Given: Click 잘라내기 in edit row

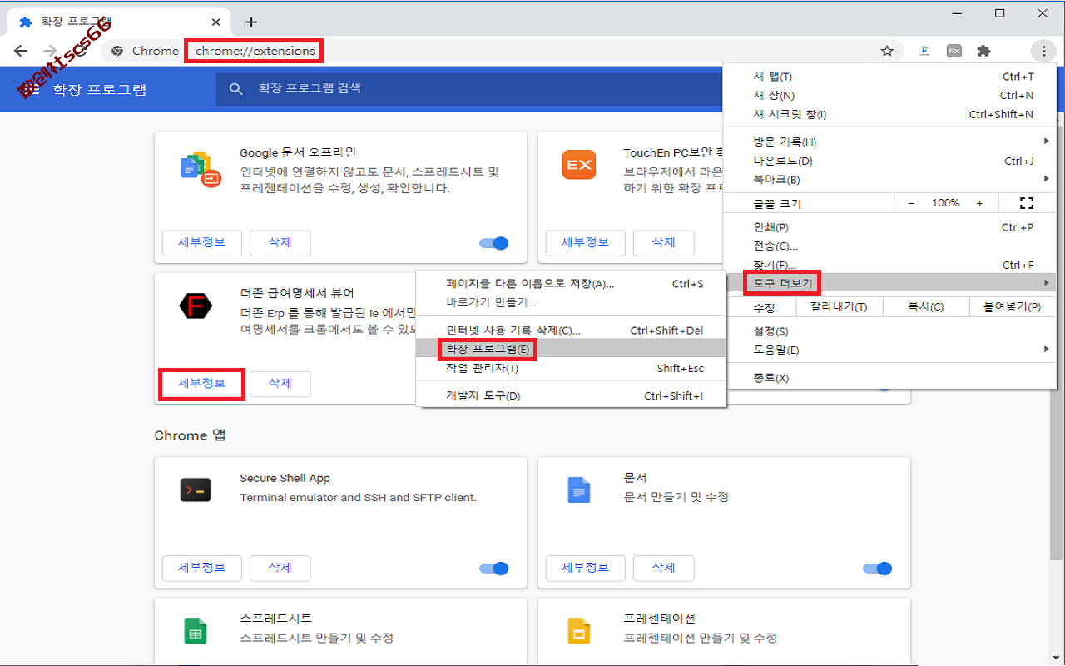Looking at the screenshot, I should [840, 307].
